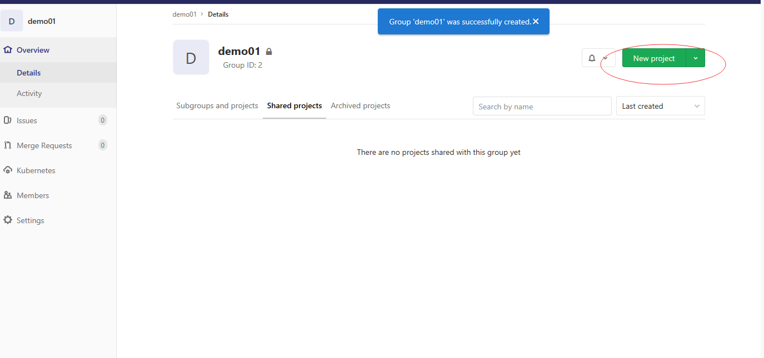
Task: Click the Kubernetes icon in sidebar
Action: coord(8,170)
